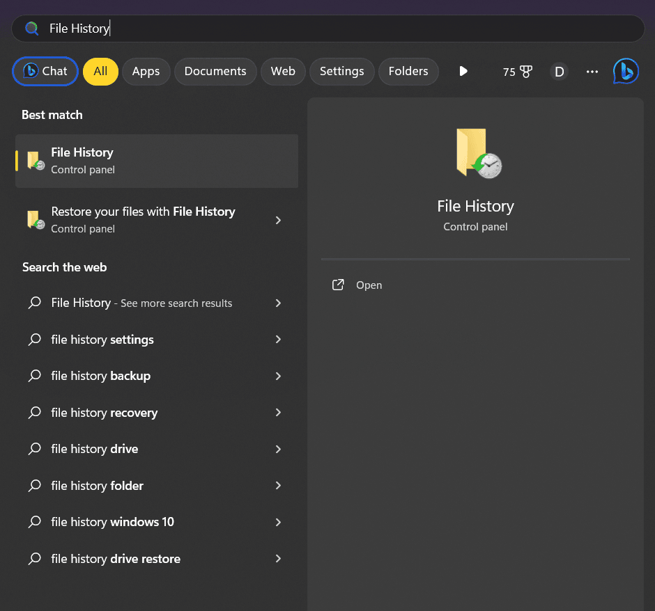
Task: Switch to the Documents filter tab
Action: 215,71
